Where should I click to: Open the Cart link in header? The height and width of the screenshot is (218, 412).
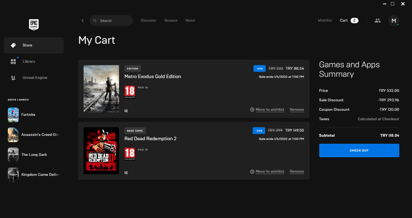[x=344, y=21]
